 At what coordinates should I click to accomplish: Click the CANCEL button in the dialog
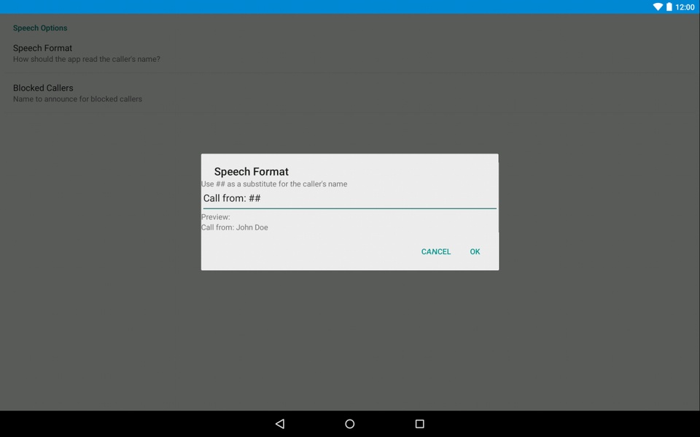coord(436,251)
